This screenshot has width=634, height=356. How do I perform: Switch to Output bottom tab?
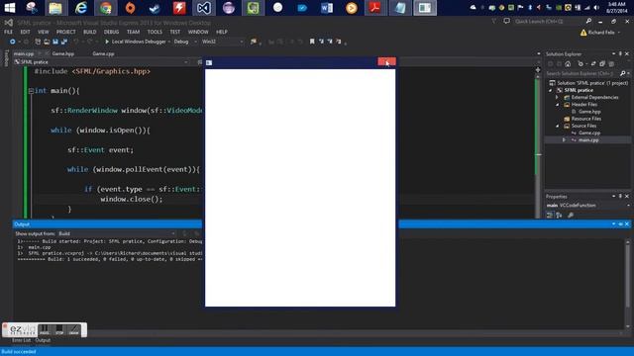(x=43, y=340)
